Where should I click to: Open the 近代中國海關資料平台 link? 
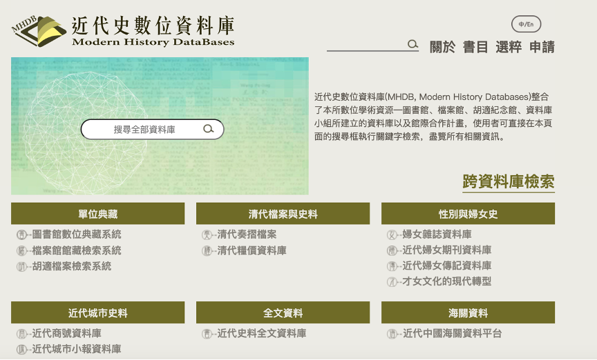click(452, 334)
